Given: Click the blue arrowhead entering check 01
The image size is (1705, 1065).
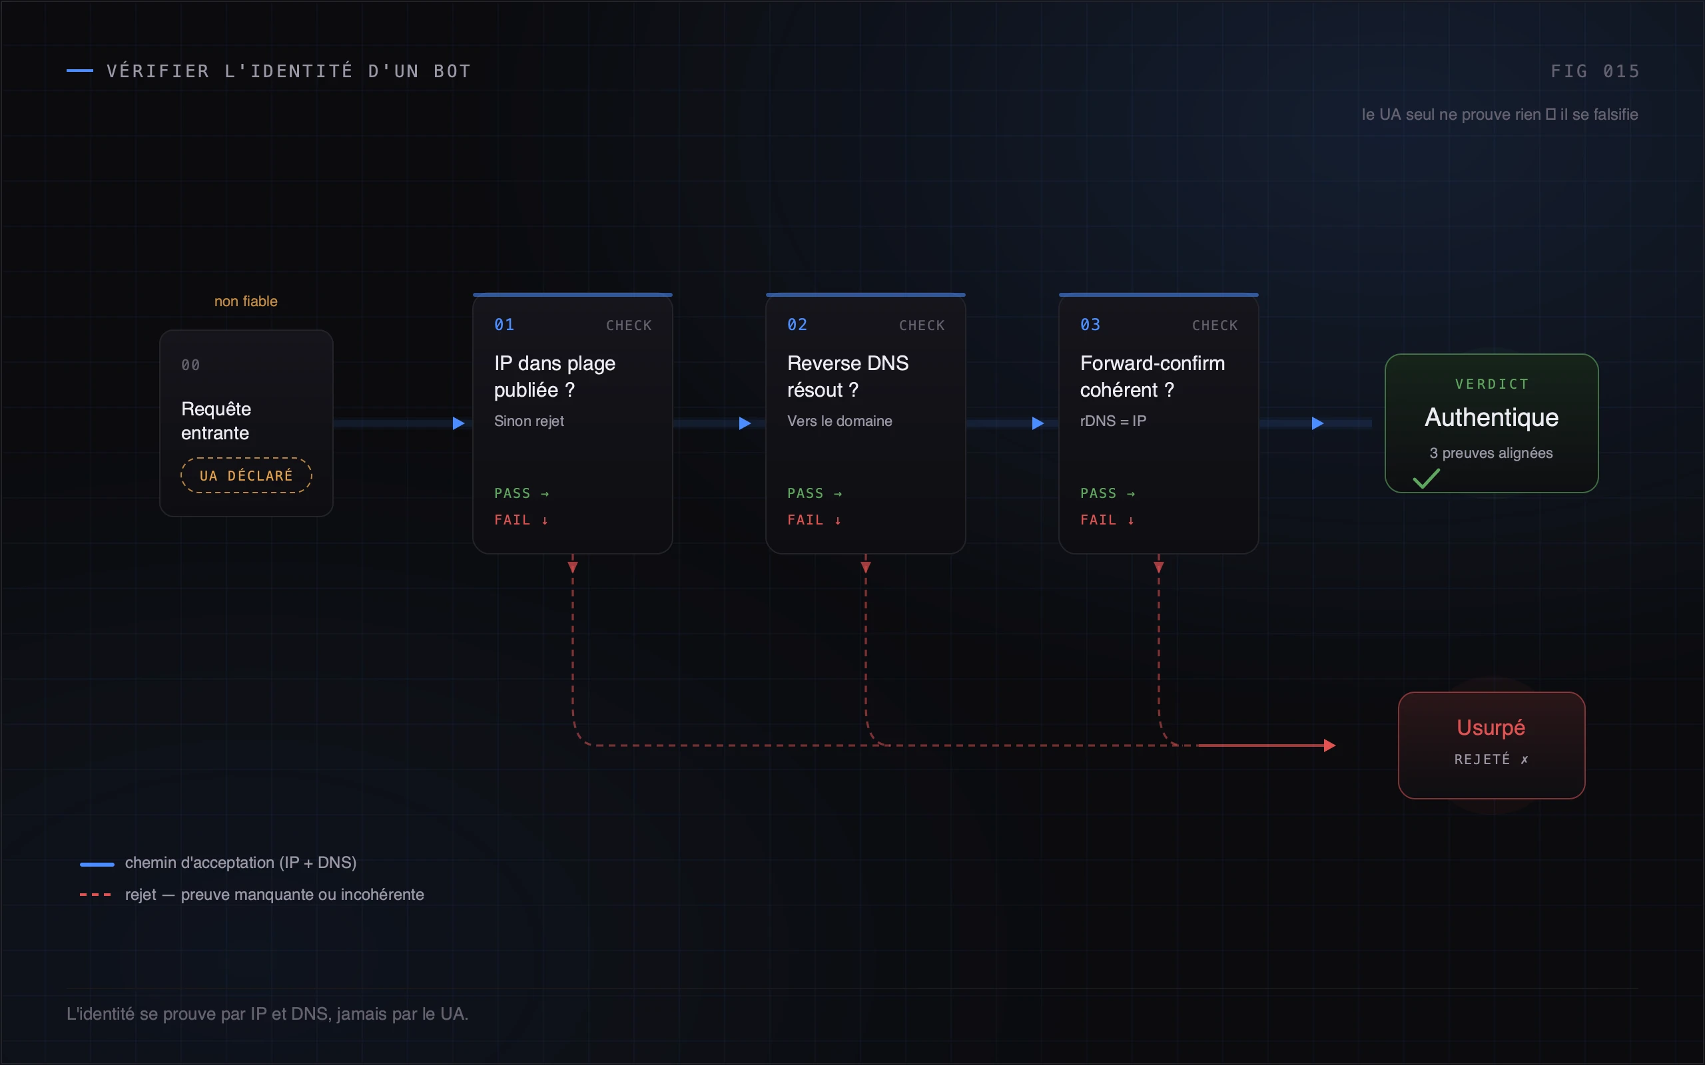Looking at the screenshot, I should click(x=458, y=423).
